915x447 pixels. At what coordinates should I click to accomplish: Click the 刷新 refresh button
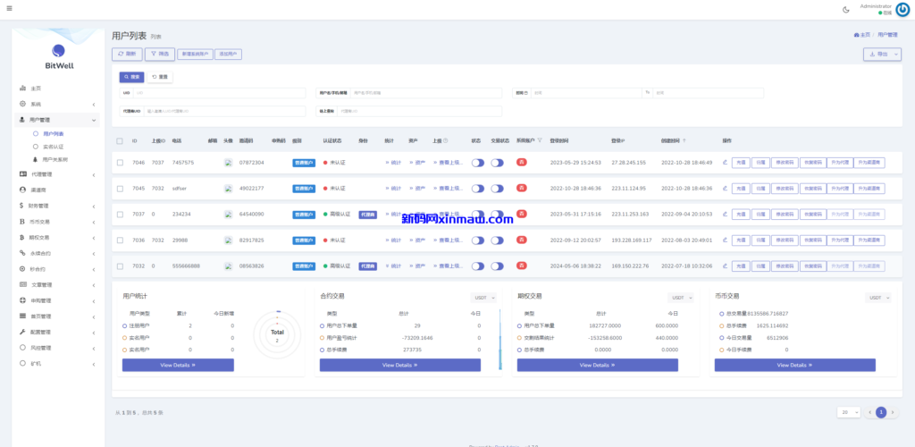pyautogui.click(x=126, y=55)
